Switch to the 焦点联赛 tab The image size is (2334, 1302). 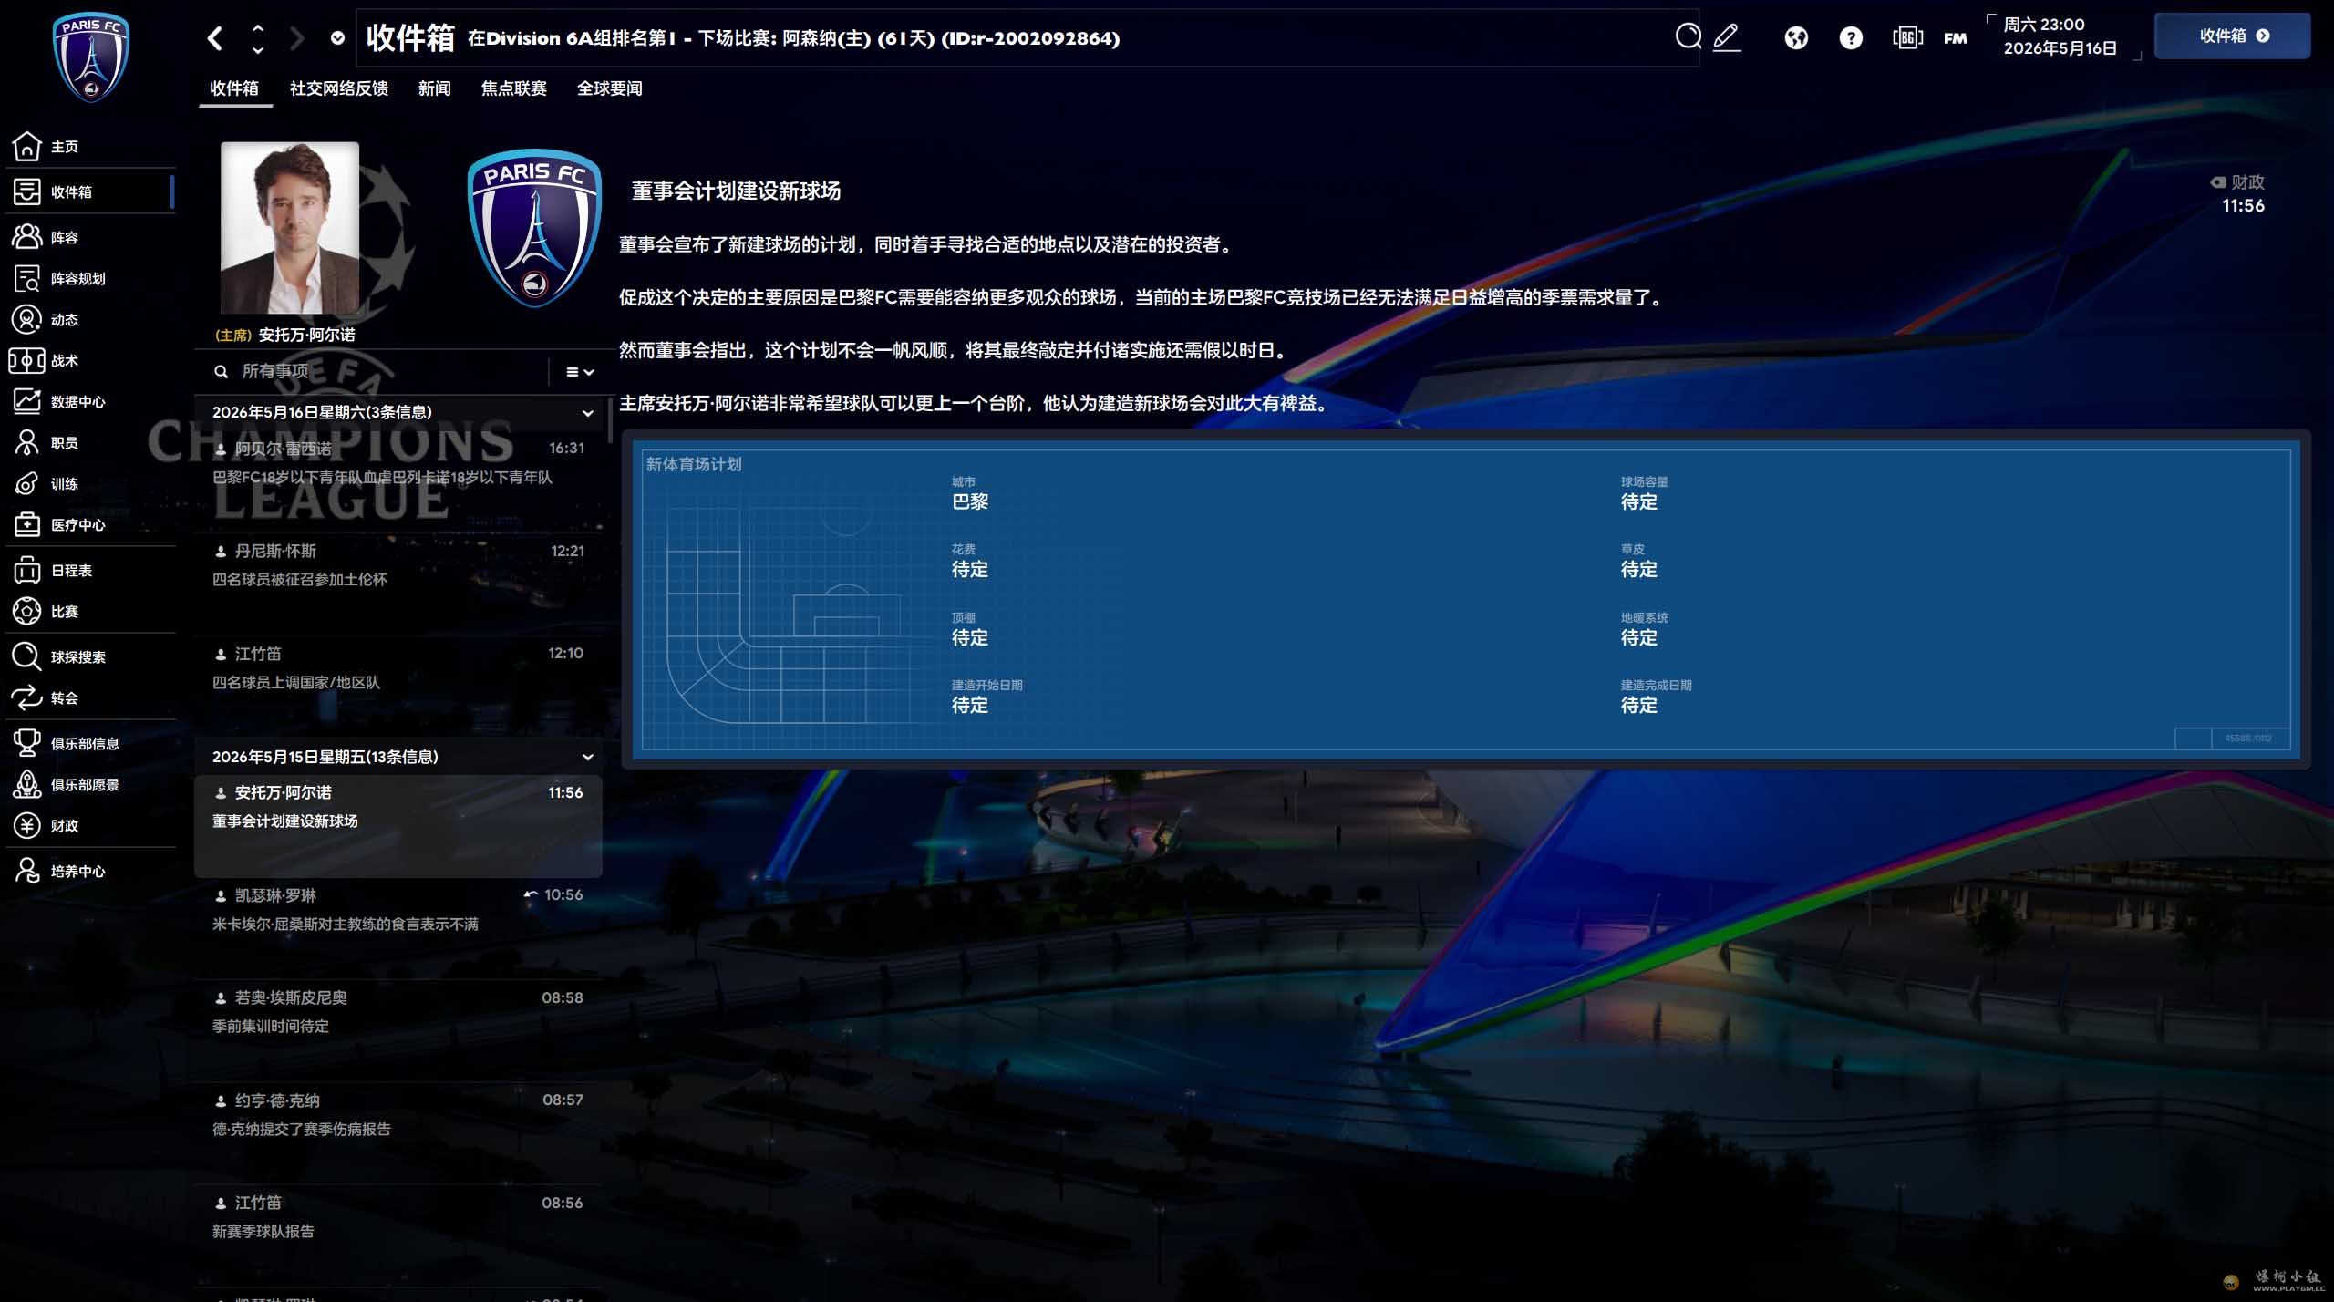pos(513,88)
